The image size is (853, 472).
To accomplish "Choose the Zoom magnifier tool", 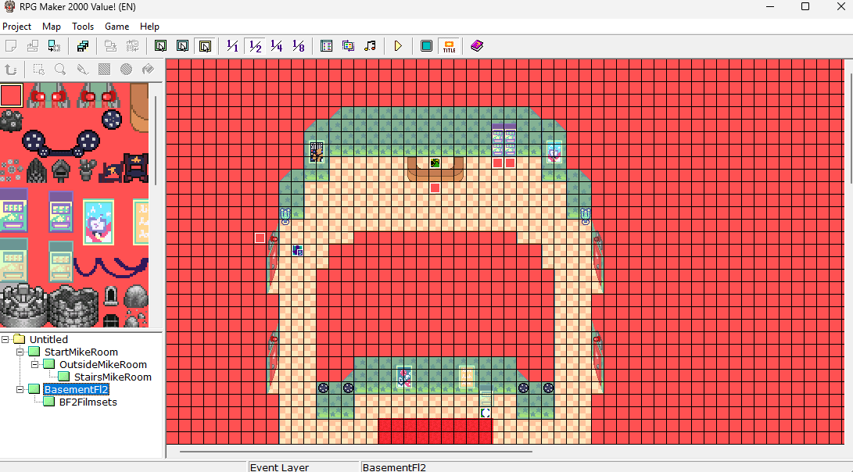I will (60, 69).
